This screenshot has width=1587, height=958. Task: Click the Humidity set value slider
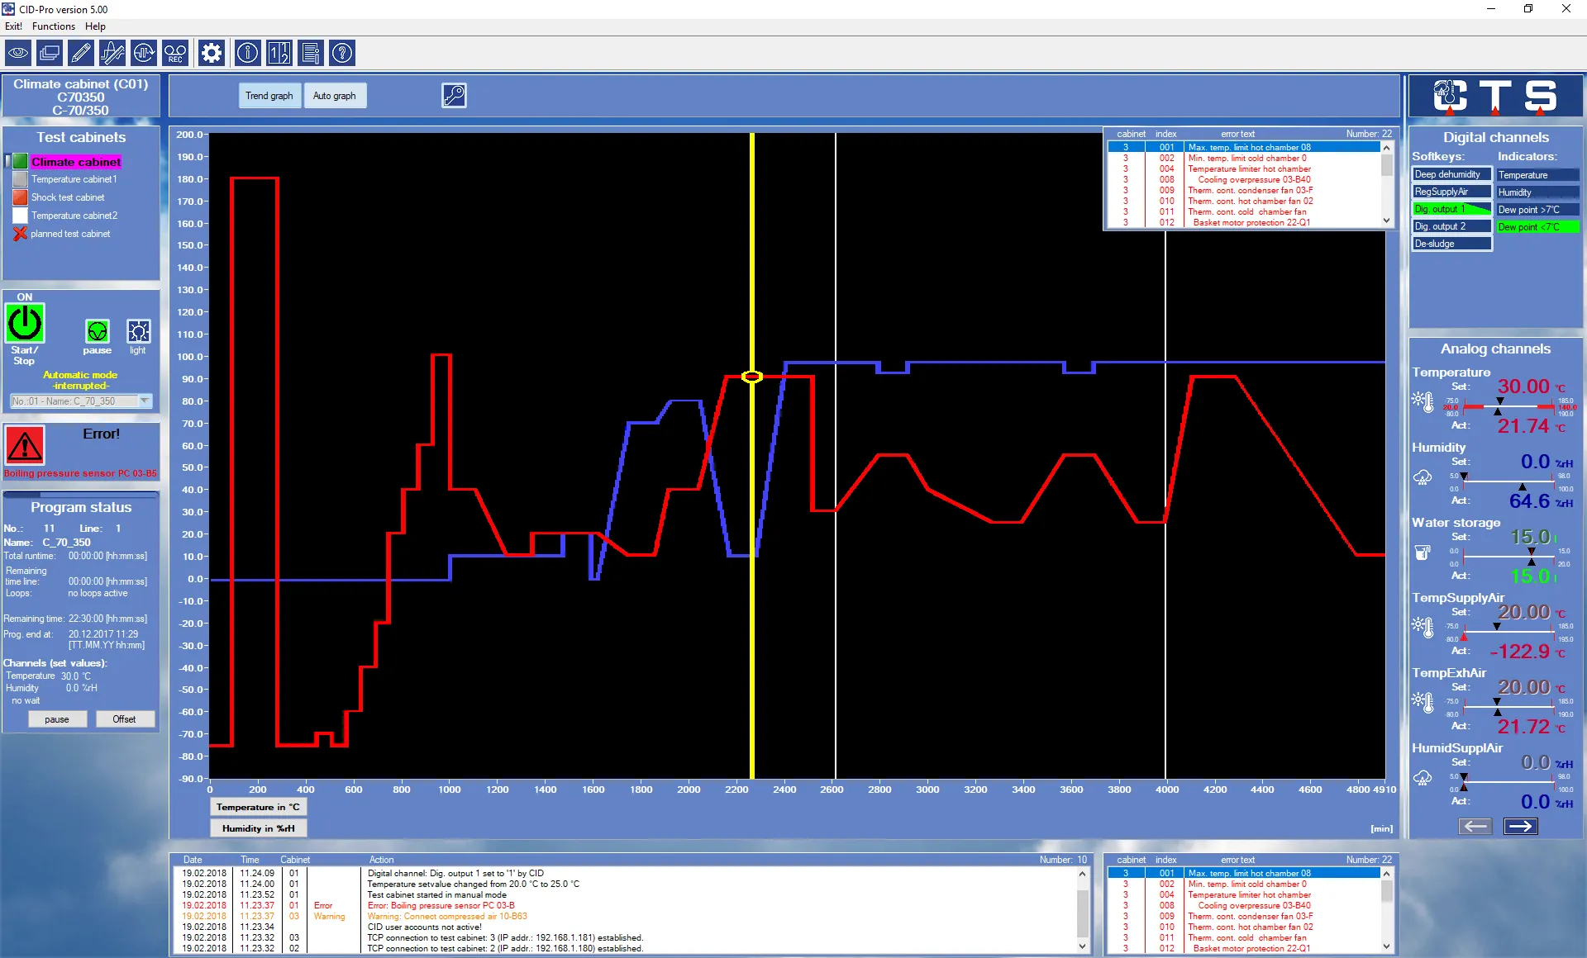(x=1508, y=481)
